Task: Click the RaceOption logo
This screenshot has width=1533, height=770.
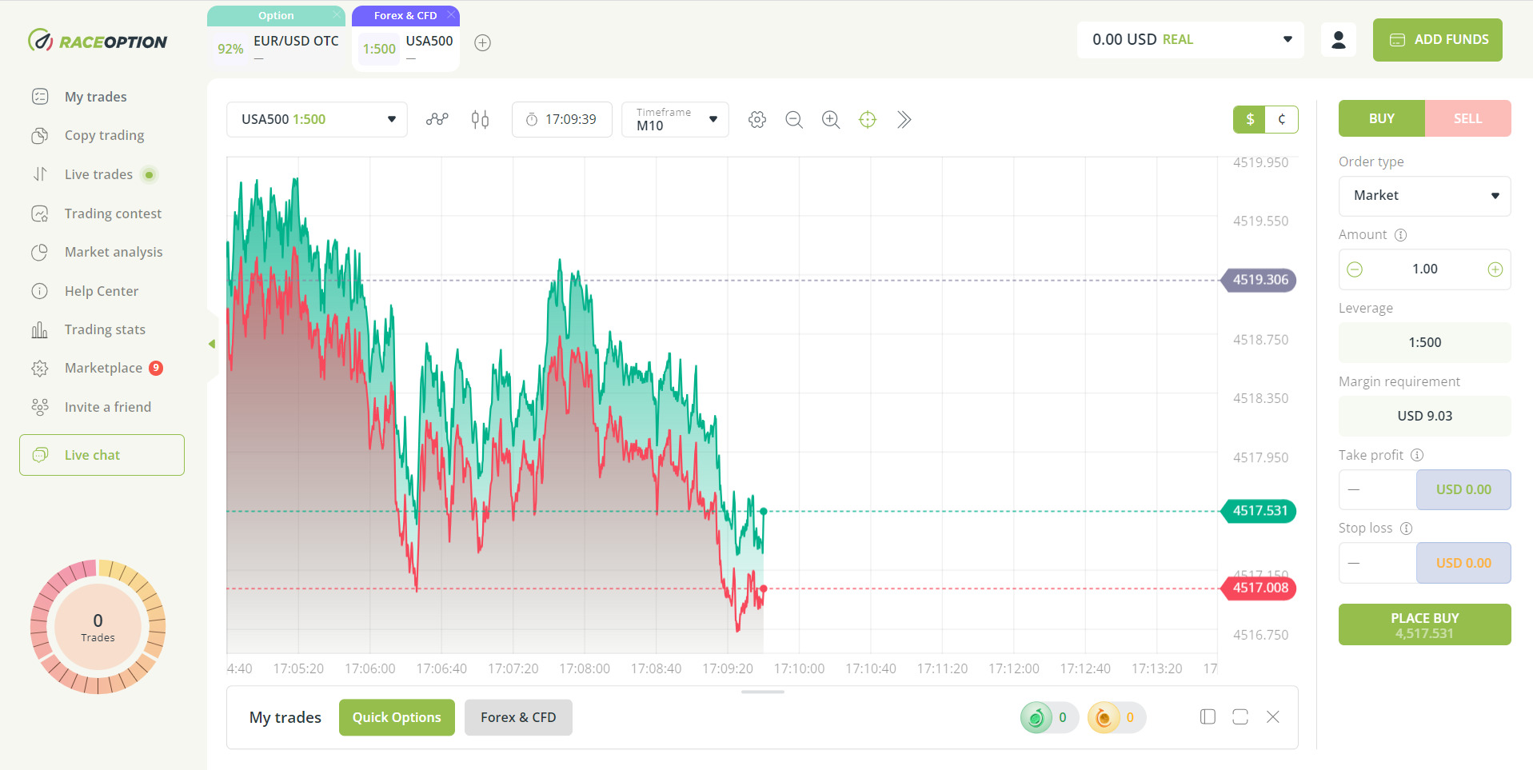Action: click(98, 41)
